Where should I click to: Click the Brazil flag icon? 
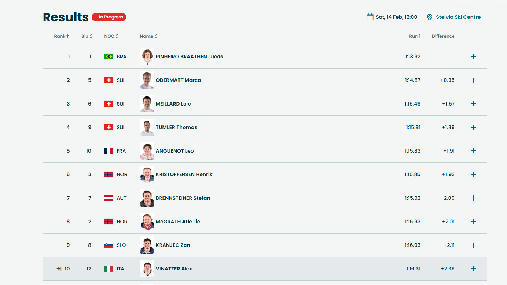(x=109, y=57)
